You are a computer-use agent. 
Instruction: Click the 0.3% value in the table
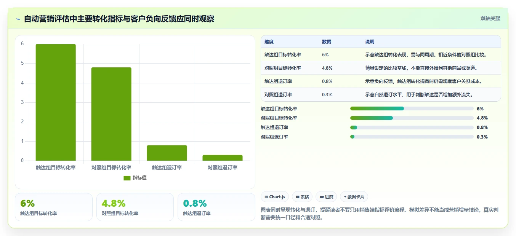(x=327, y=95)
